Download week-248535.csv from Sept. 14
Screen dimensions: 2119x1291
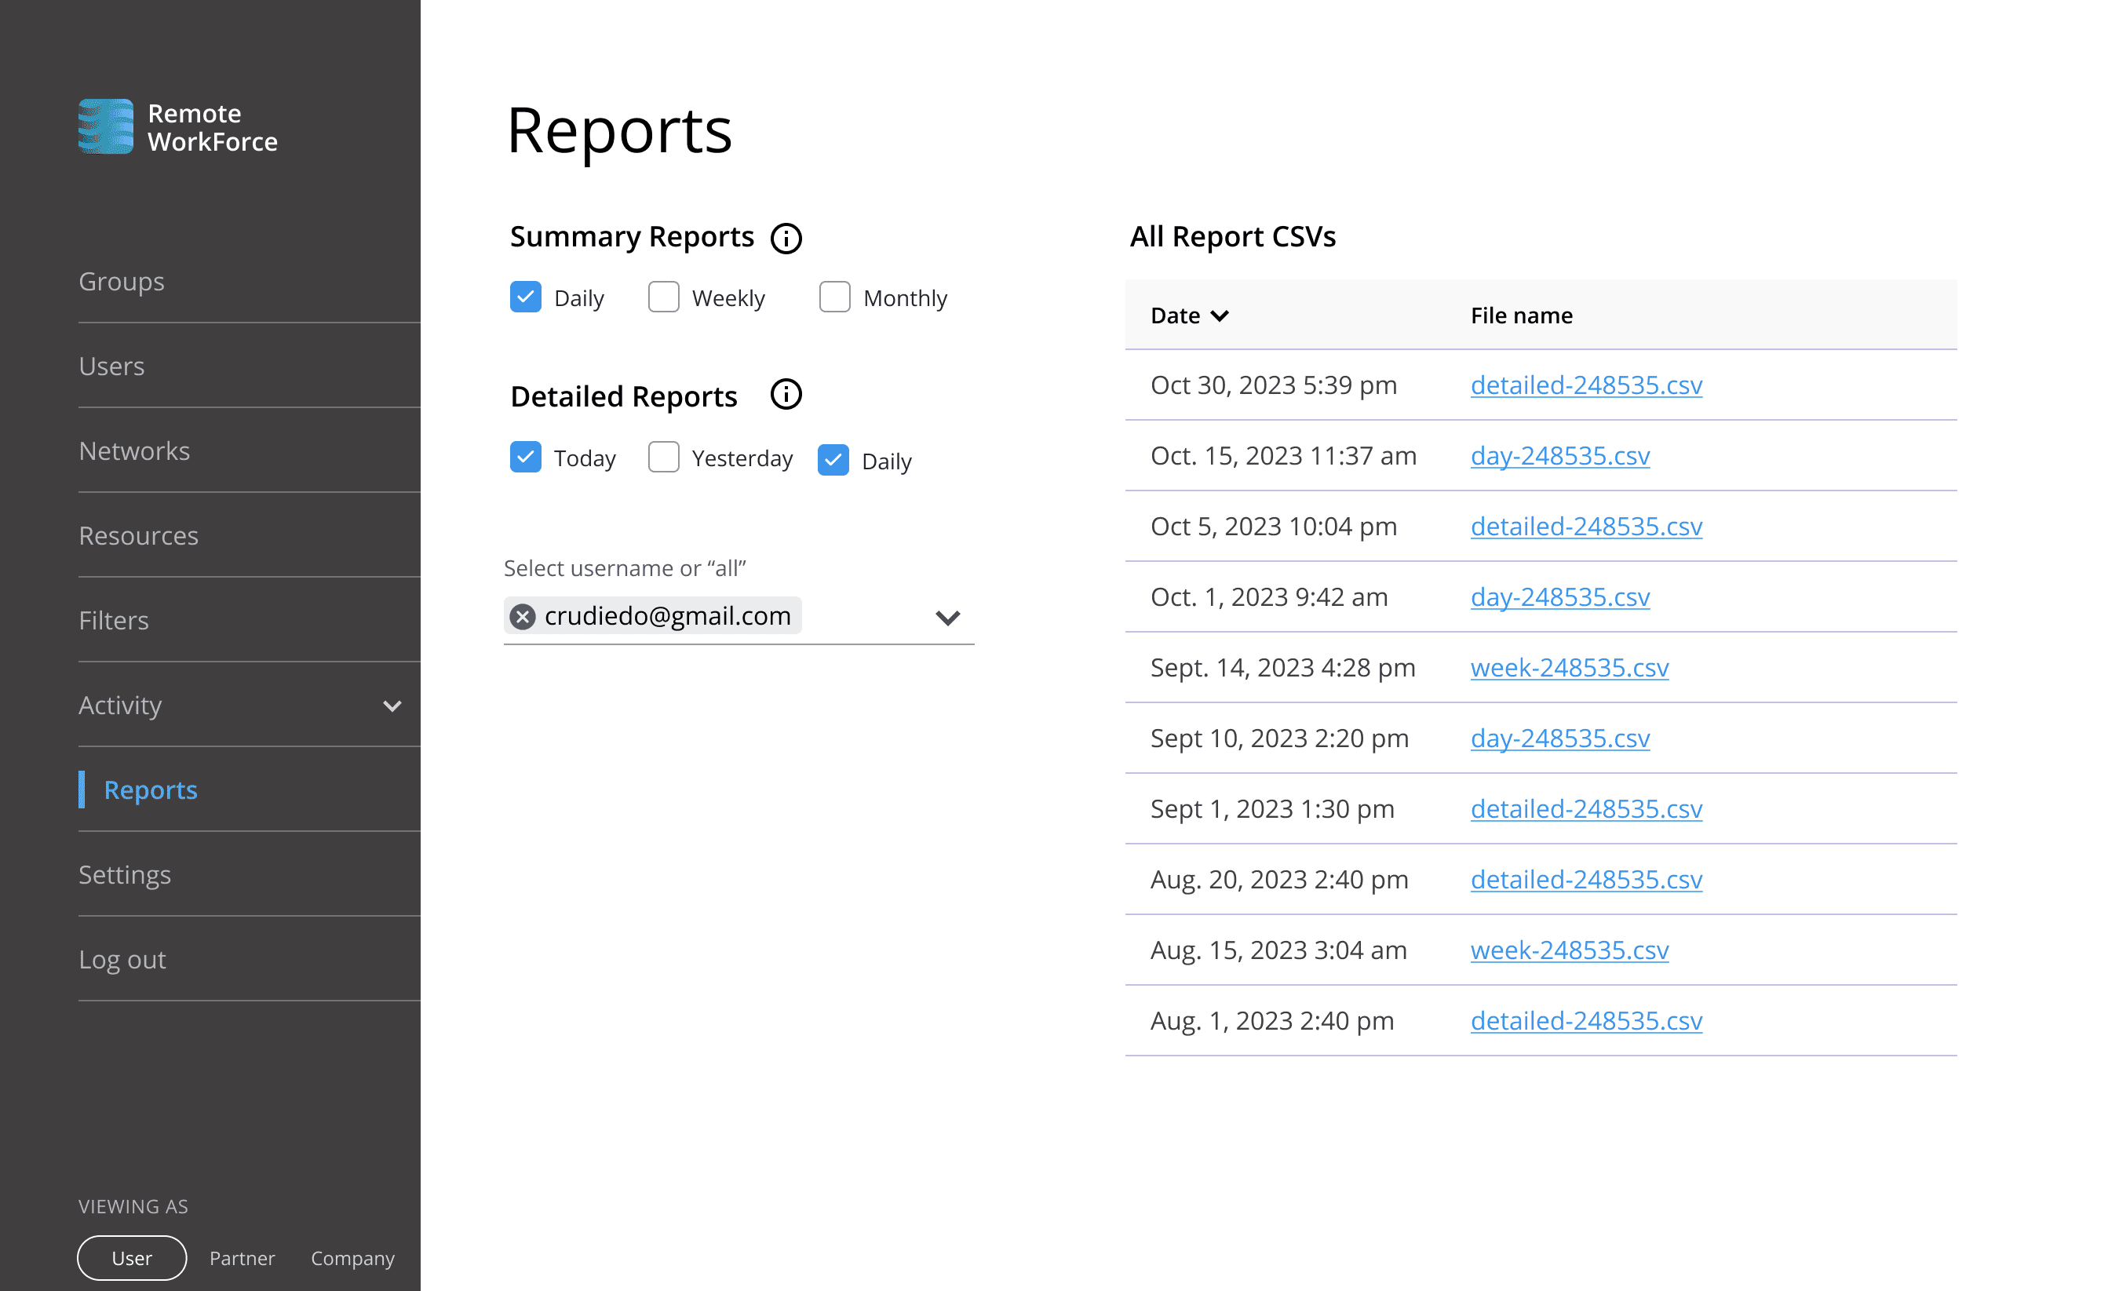point(1569,667)
